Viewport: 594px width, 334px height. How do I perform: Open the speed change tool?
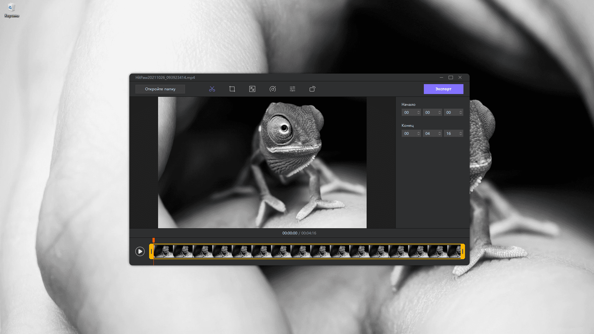[273, 89]
